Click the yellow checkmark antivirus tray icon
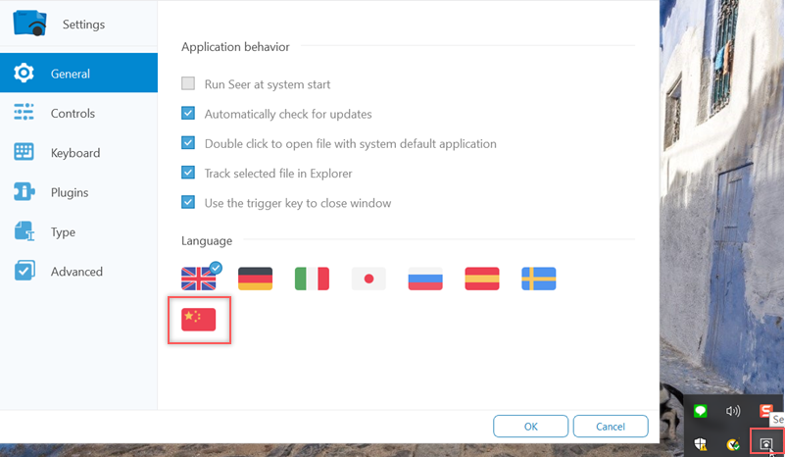785x457 pixels. coord(733,444)
